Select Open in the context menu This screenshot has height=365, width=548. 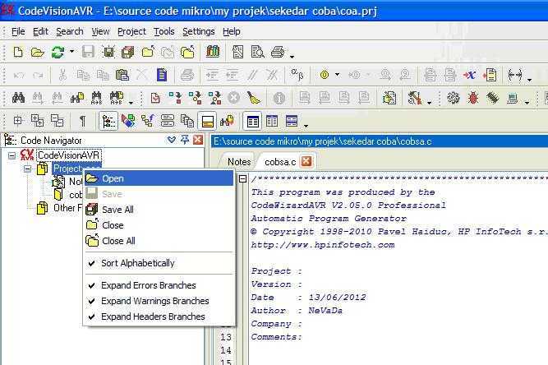coord(159,178)
